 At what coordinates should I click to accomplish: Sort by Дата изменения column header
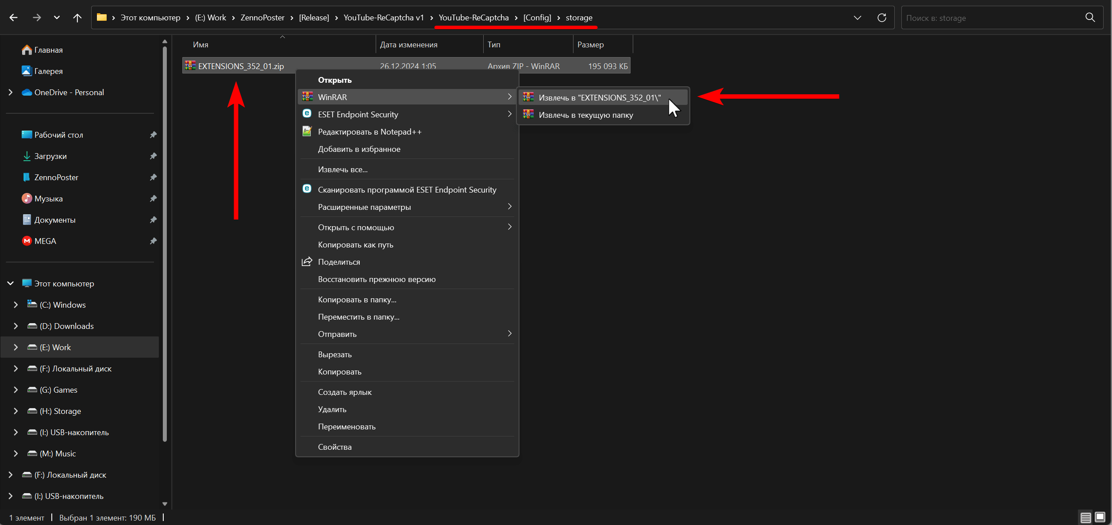tap(429, 45)
